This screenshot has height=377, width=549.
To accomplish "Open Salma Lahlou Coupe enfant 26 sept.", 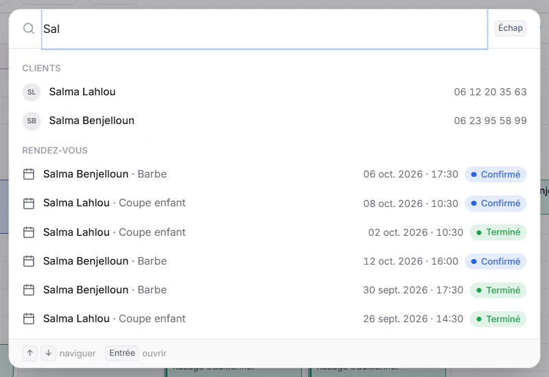I will 274,319.
